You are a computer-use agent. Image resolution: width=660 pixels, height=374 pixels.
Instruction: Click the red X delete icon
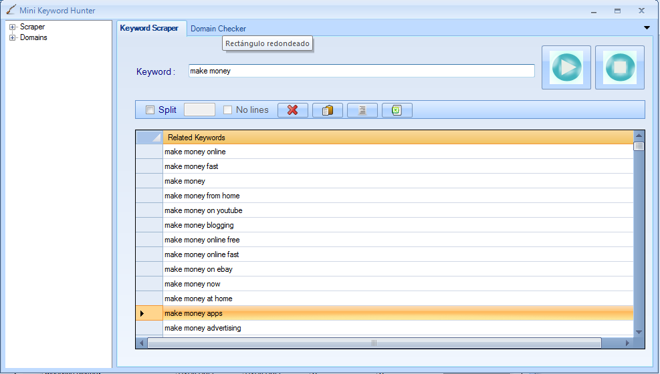292,110
